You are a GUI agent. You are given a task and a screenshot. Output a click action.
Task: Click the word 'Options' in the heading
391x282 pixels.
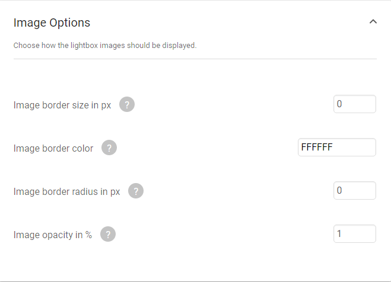pos(69,23)
